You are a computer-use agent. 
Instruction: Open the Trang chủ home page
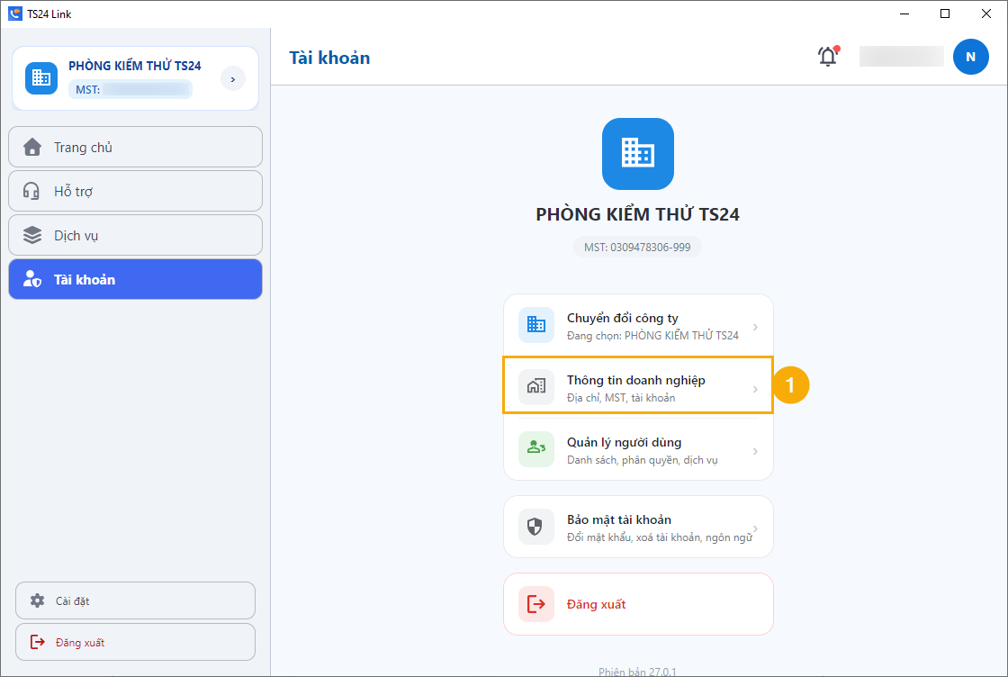click(x=135, y=148)
